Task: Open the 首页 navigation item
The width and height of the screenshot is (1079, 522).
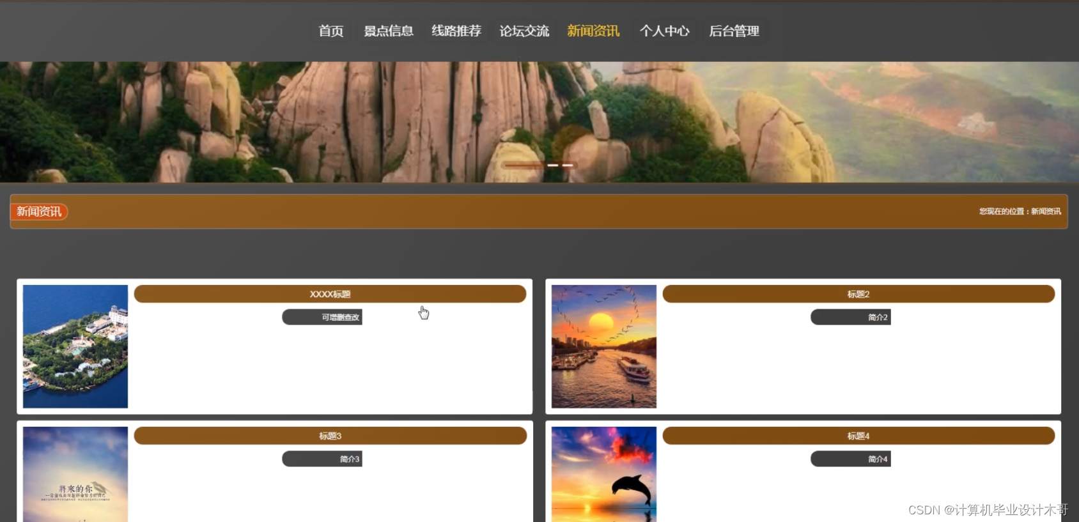Action: pyautogui.click(x=331, y=31)
